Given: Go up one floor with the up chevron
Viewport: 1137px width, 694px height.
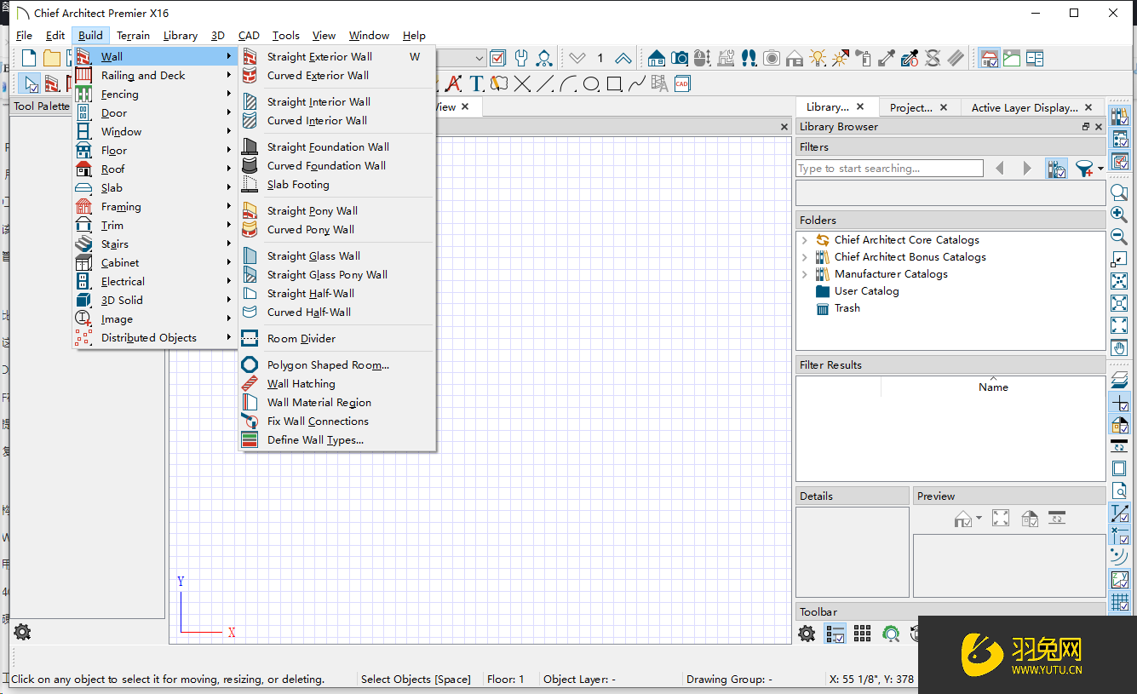Looking at the screenshot, I should coord(623,58).
